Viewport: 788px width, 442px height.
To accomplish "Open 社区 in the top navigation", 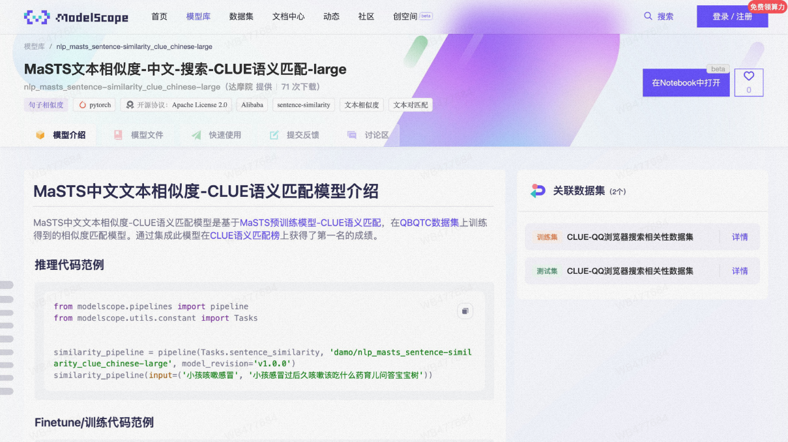I will pyautogui.click(x=366, y=16).
